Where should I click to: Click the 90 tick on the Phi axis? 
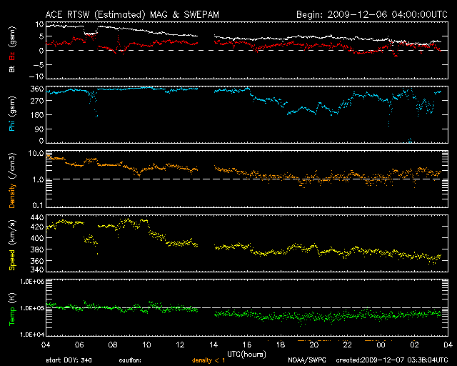(39, 129)
